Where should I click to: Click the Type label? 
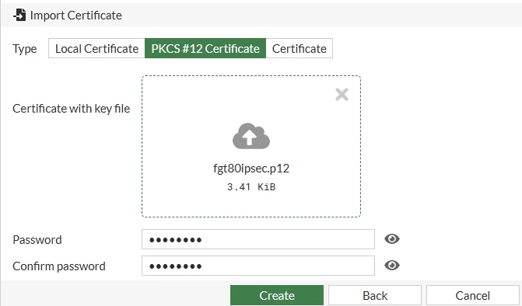(25, 49)
